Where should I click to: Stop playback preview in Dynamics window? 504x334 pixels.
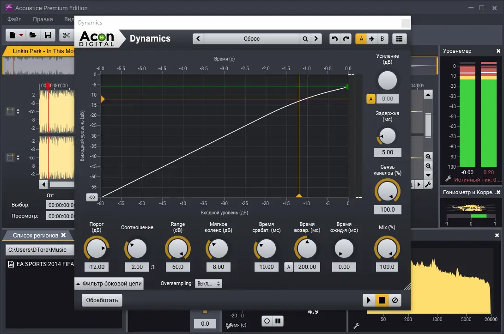click(382, 300)
